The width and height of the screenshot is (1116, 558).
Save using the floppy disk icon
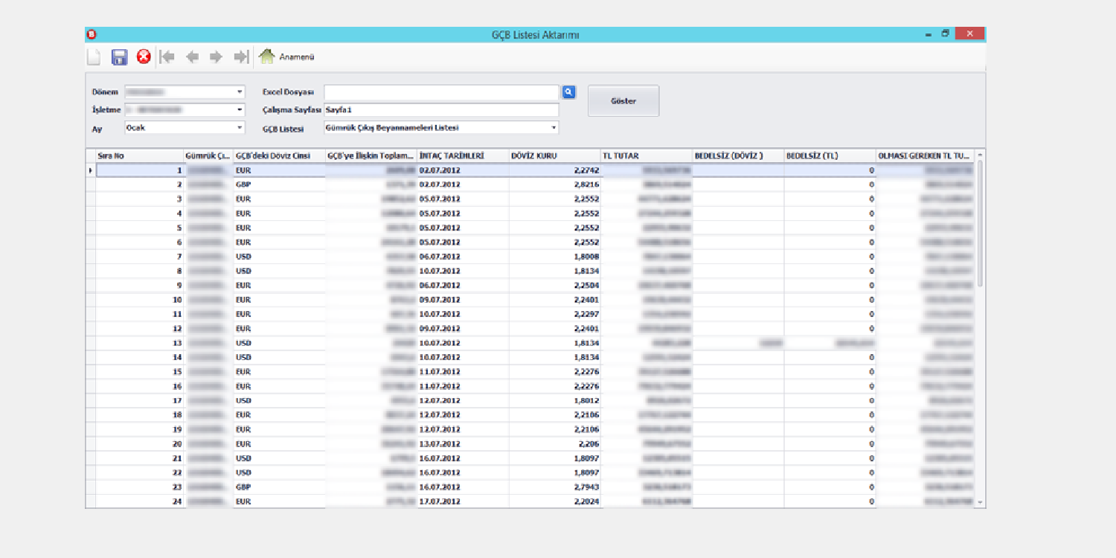click(119, 57)
